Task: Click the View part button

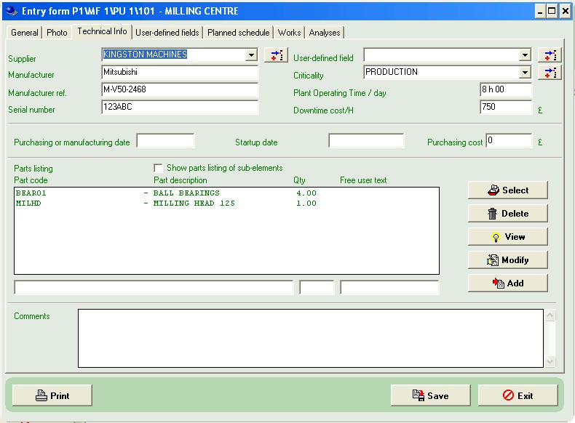Action: coord(508,237)
